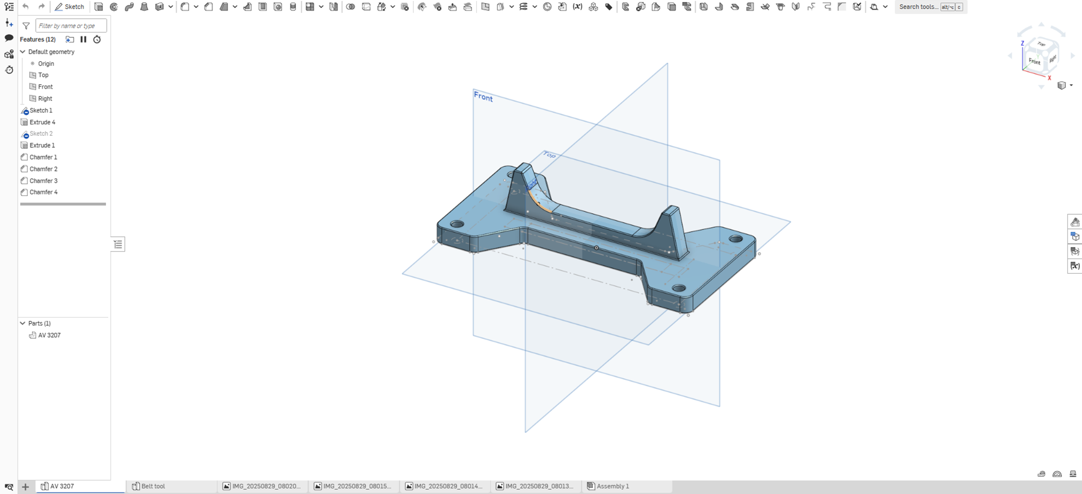Open the view cube display dropdown
Image resolution: width=1082 pixels, height=494 pixels.
1071,85
